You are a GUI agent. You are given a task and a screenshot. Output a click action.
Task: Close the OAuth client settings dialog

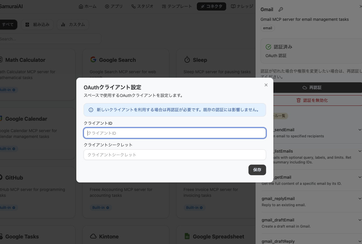click(x=266, y=85)
